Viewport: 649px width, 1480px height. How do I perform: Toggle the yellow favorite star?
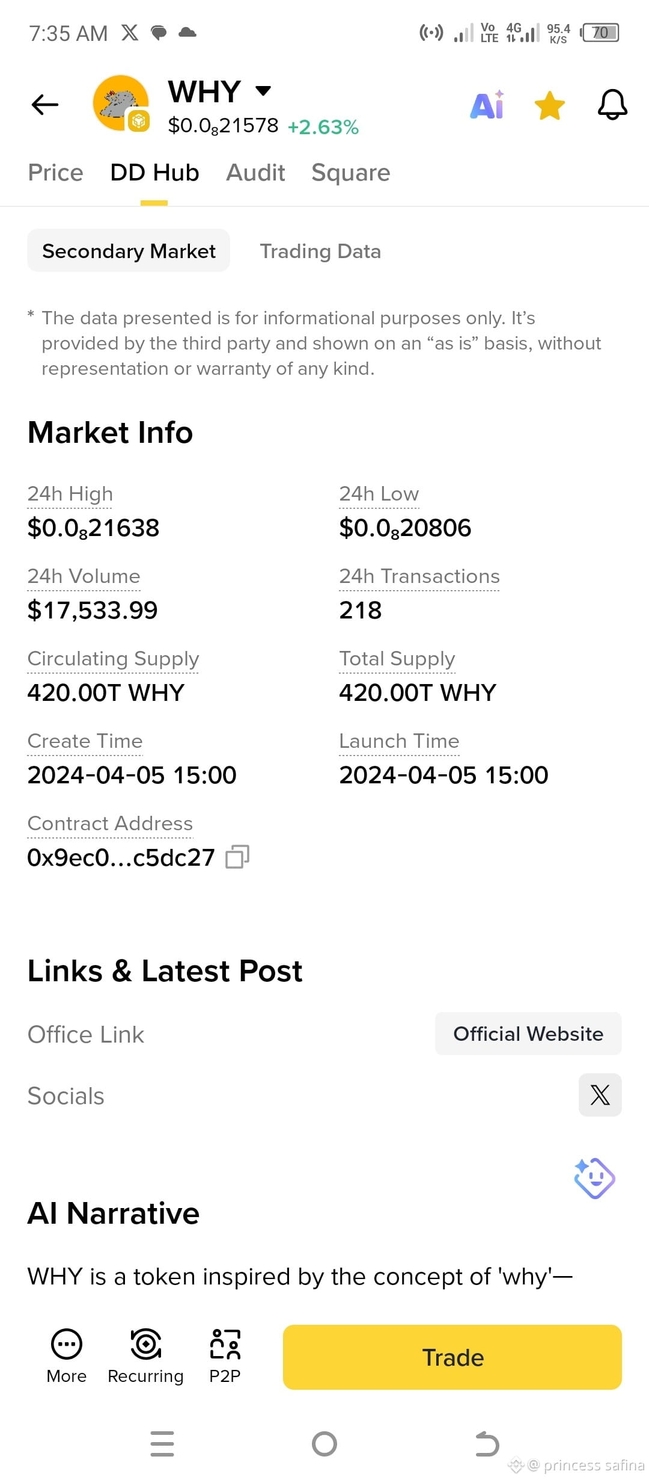[550, 105]
